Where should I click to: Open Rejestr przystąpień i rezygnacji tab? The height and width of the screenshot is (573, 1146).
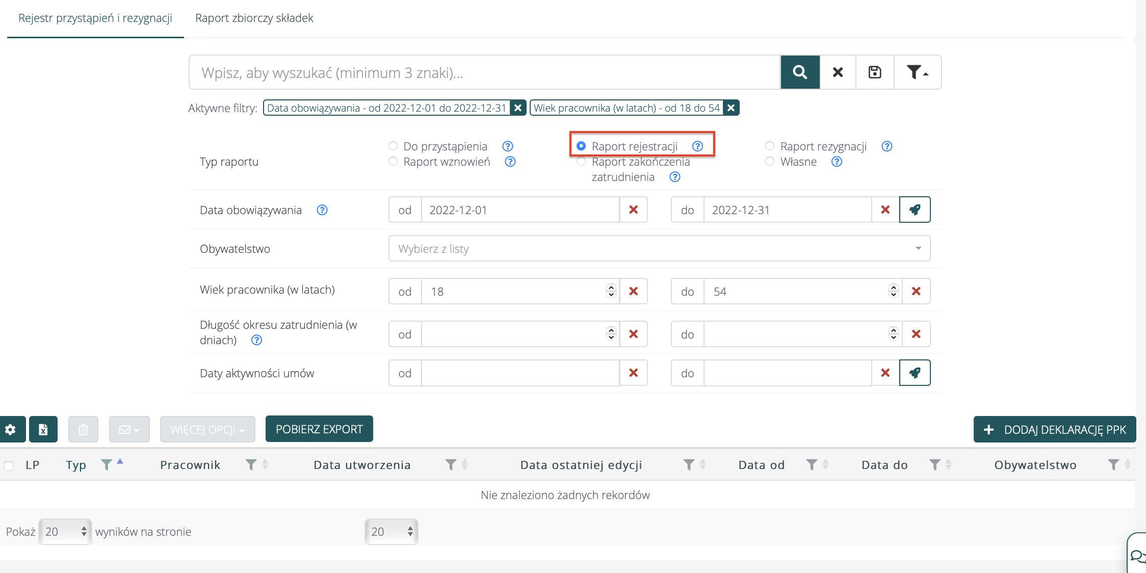(95, 18)
